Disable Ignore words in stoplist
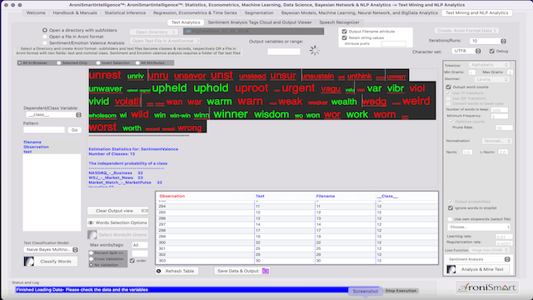The image size is (533, 300). click(x=451, y=207)
